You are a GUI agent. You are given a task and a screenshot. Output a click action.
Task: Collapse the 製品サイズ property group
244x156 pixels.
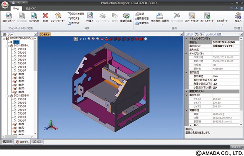[x=186, y=95]
